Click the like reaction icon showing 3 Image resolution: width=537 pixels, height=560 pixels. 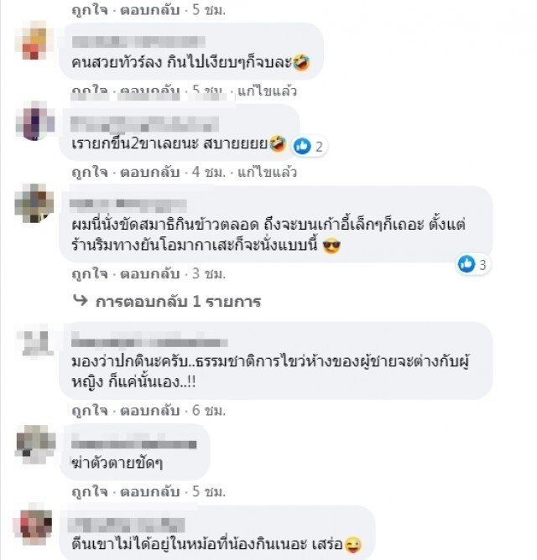click(467, 264)
